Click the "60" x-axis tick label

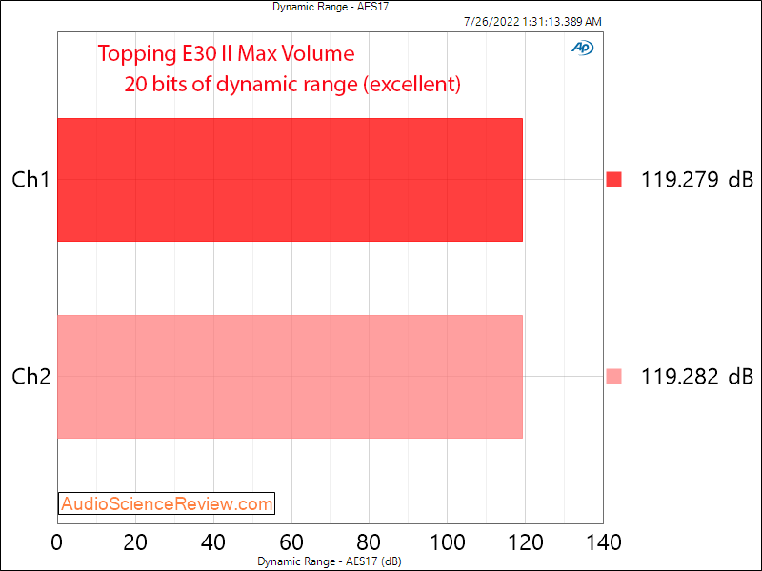pyautogui.click(x=291, y=542)
